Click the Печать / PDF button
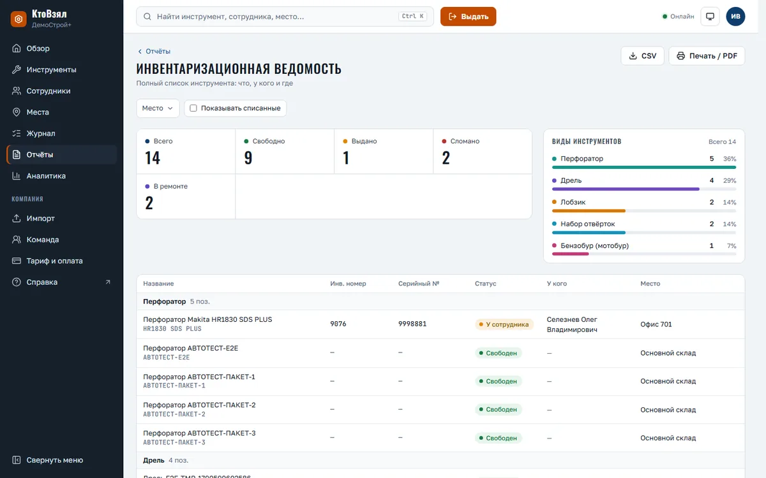Viewport: 766px width, 478px height. tap(707, 56)
